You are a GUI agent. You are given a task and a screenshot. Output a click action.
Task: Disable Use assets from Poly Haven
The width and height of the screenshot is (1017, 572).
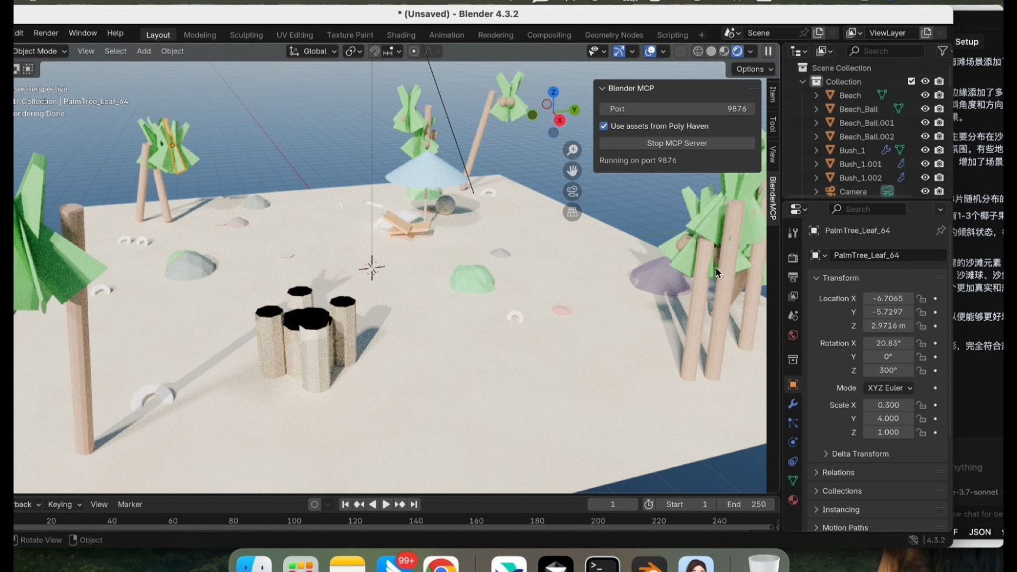pos(604,126)
